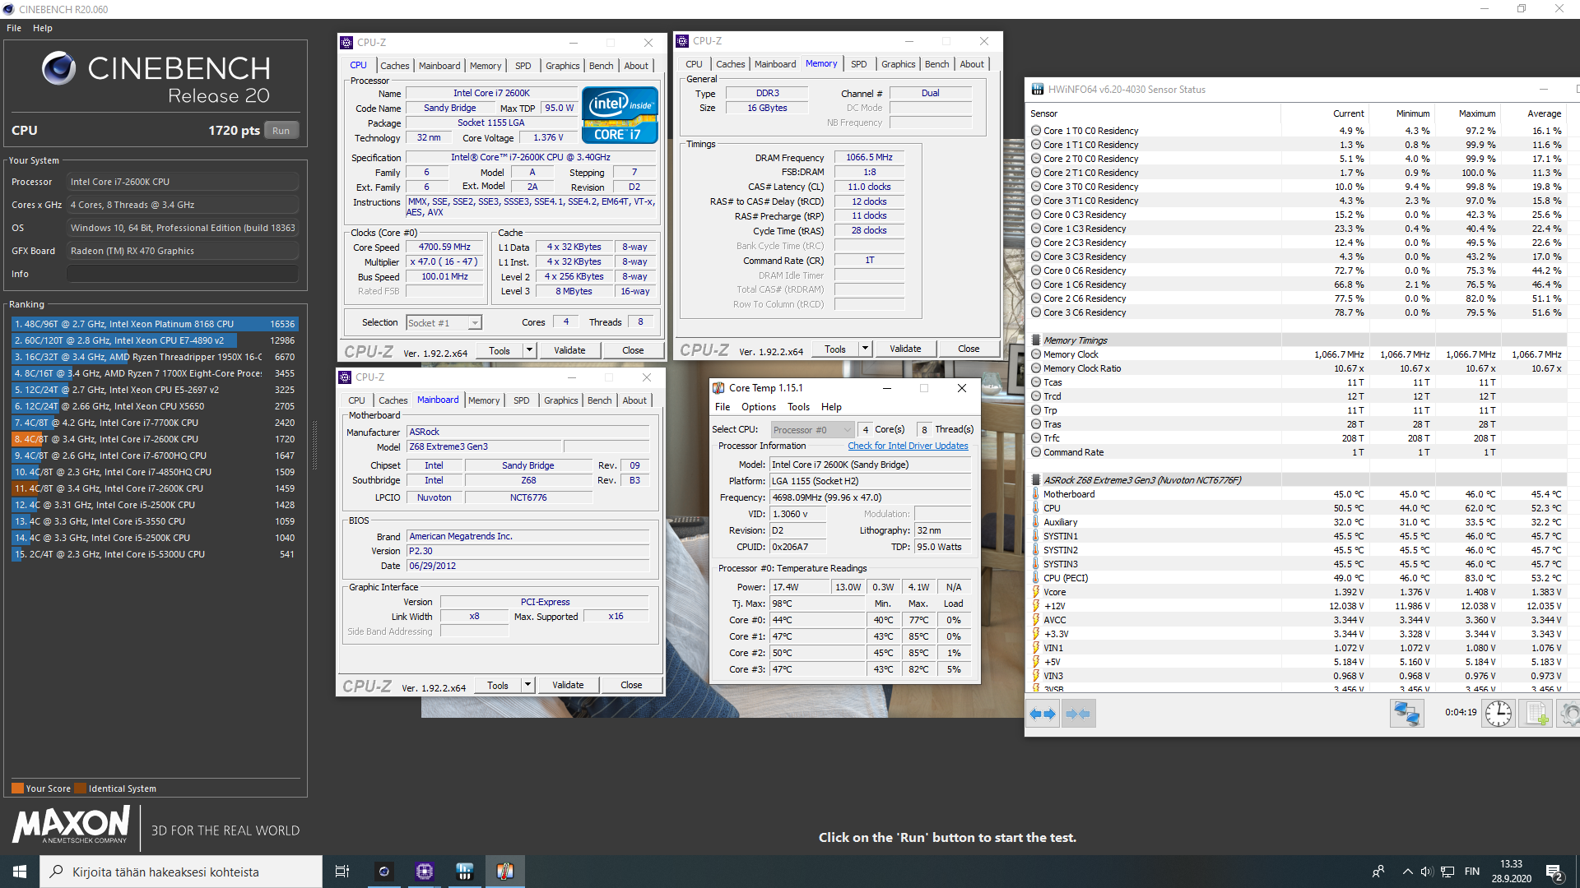The image size is (1580, 888).
Task: Click the Core Temp window title icon
Action: point(718,388)
